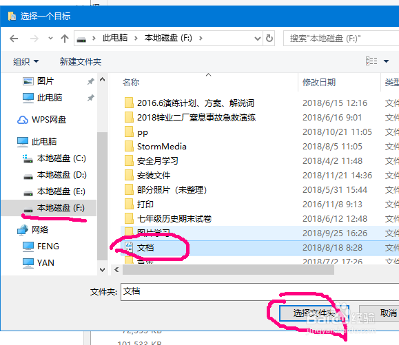Click StormMedia folder icon
Viewport: 399px width, 345px height.
(129, 146)
